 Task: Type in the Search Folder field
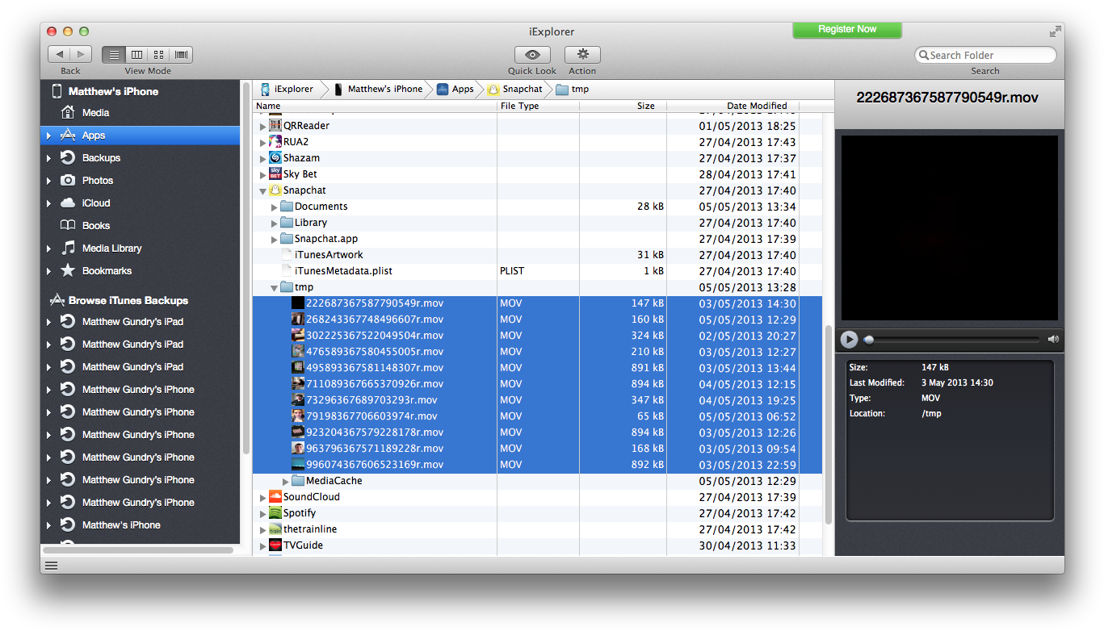[x=990, y=55]
